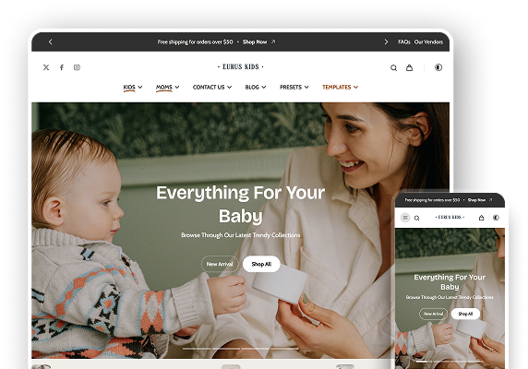528x369 pixels.
Task: Click the search magnifier in the desktop header
Action: point(393,67)
